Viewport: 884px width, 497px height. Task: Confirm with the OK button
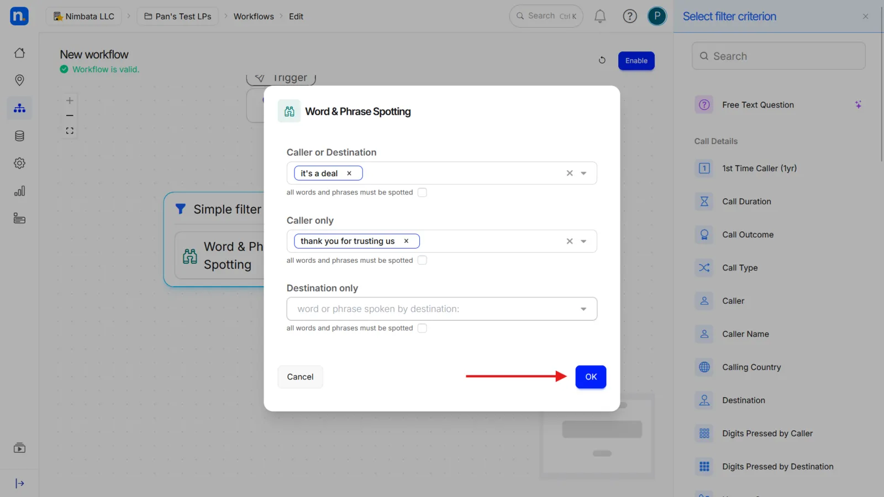point(591,377)
